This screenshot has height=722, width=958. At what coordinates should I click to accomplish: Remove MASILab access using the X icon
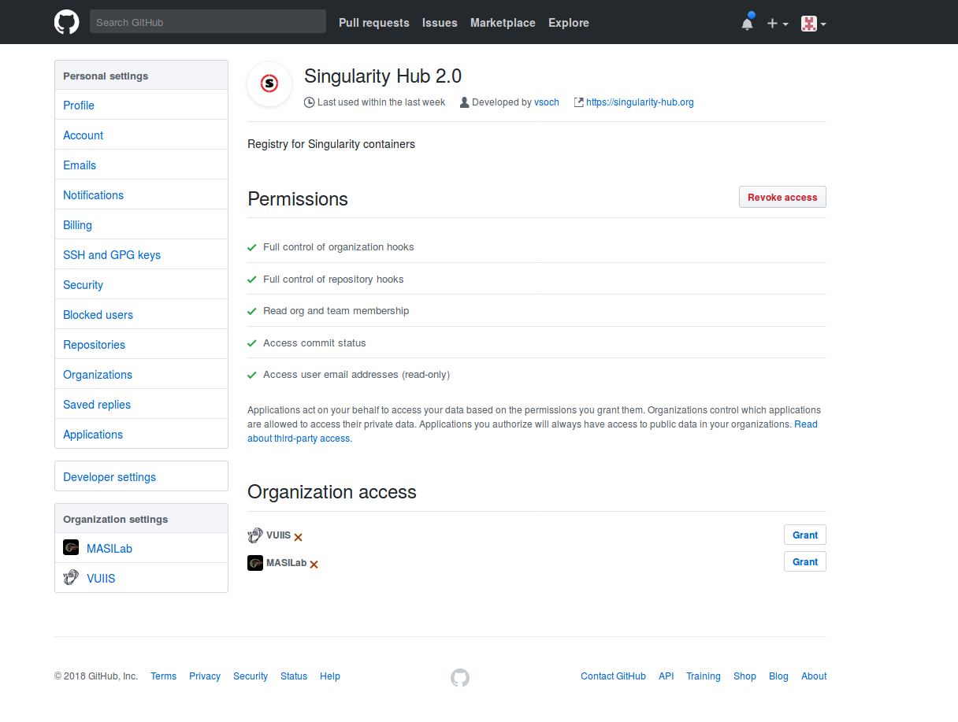coord(314,564)
